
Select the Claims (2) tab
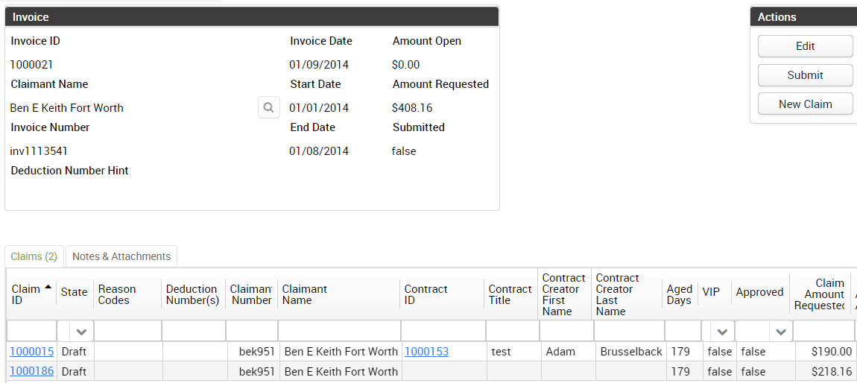click(x=34, y=256)
